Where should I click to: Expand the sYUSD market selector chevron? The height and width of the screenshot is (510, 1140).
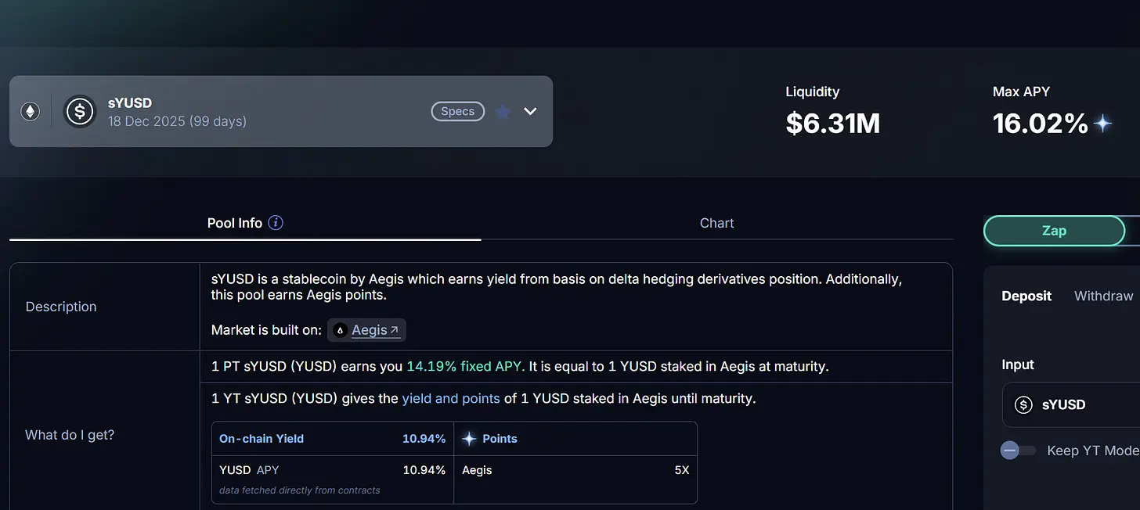click(x=530, y=111)
